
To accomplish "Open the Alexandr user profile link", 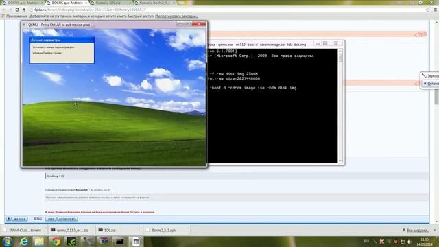I will pyautogui.click(x=82, y=189).
